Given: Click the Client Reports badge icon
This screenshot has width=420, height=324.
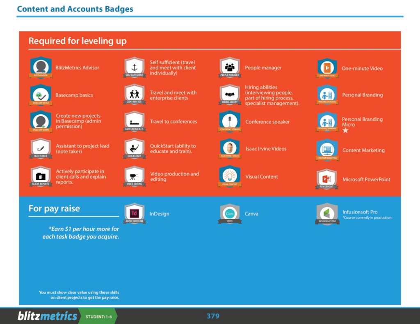Looking at the screenshot, I should tap(41, 176).
